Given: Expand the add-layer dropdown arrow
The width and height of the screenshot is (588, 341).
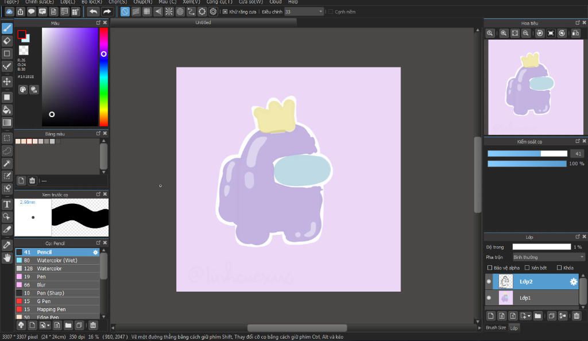Looking at the screenshot, I should (529, 316).
